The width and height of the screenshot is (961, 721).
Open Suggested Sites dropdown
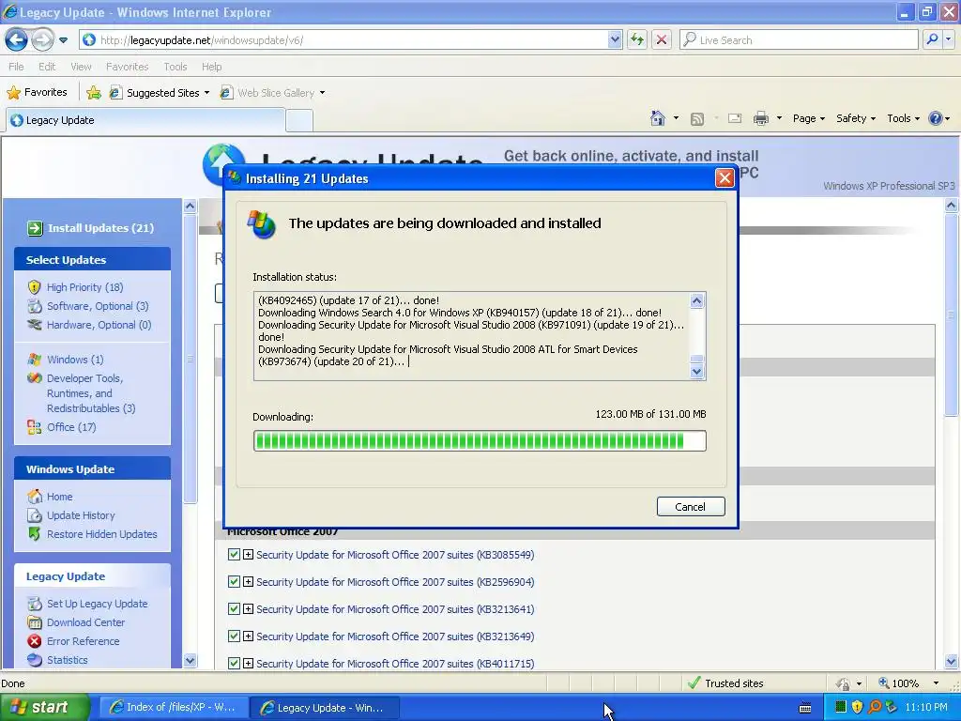[159, 93]
